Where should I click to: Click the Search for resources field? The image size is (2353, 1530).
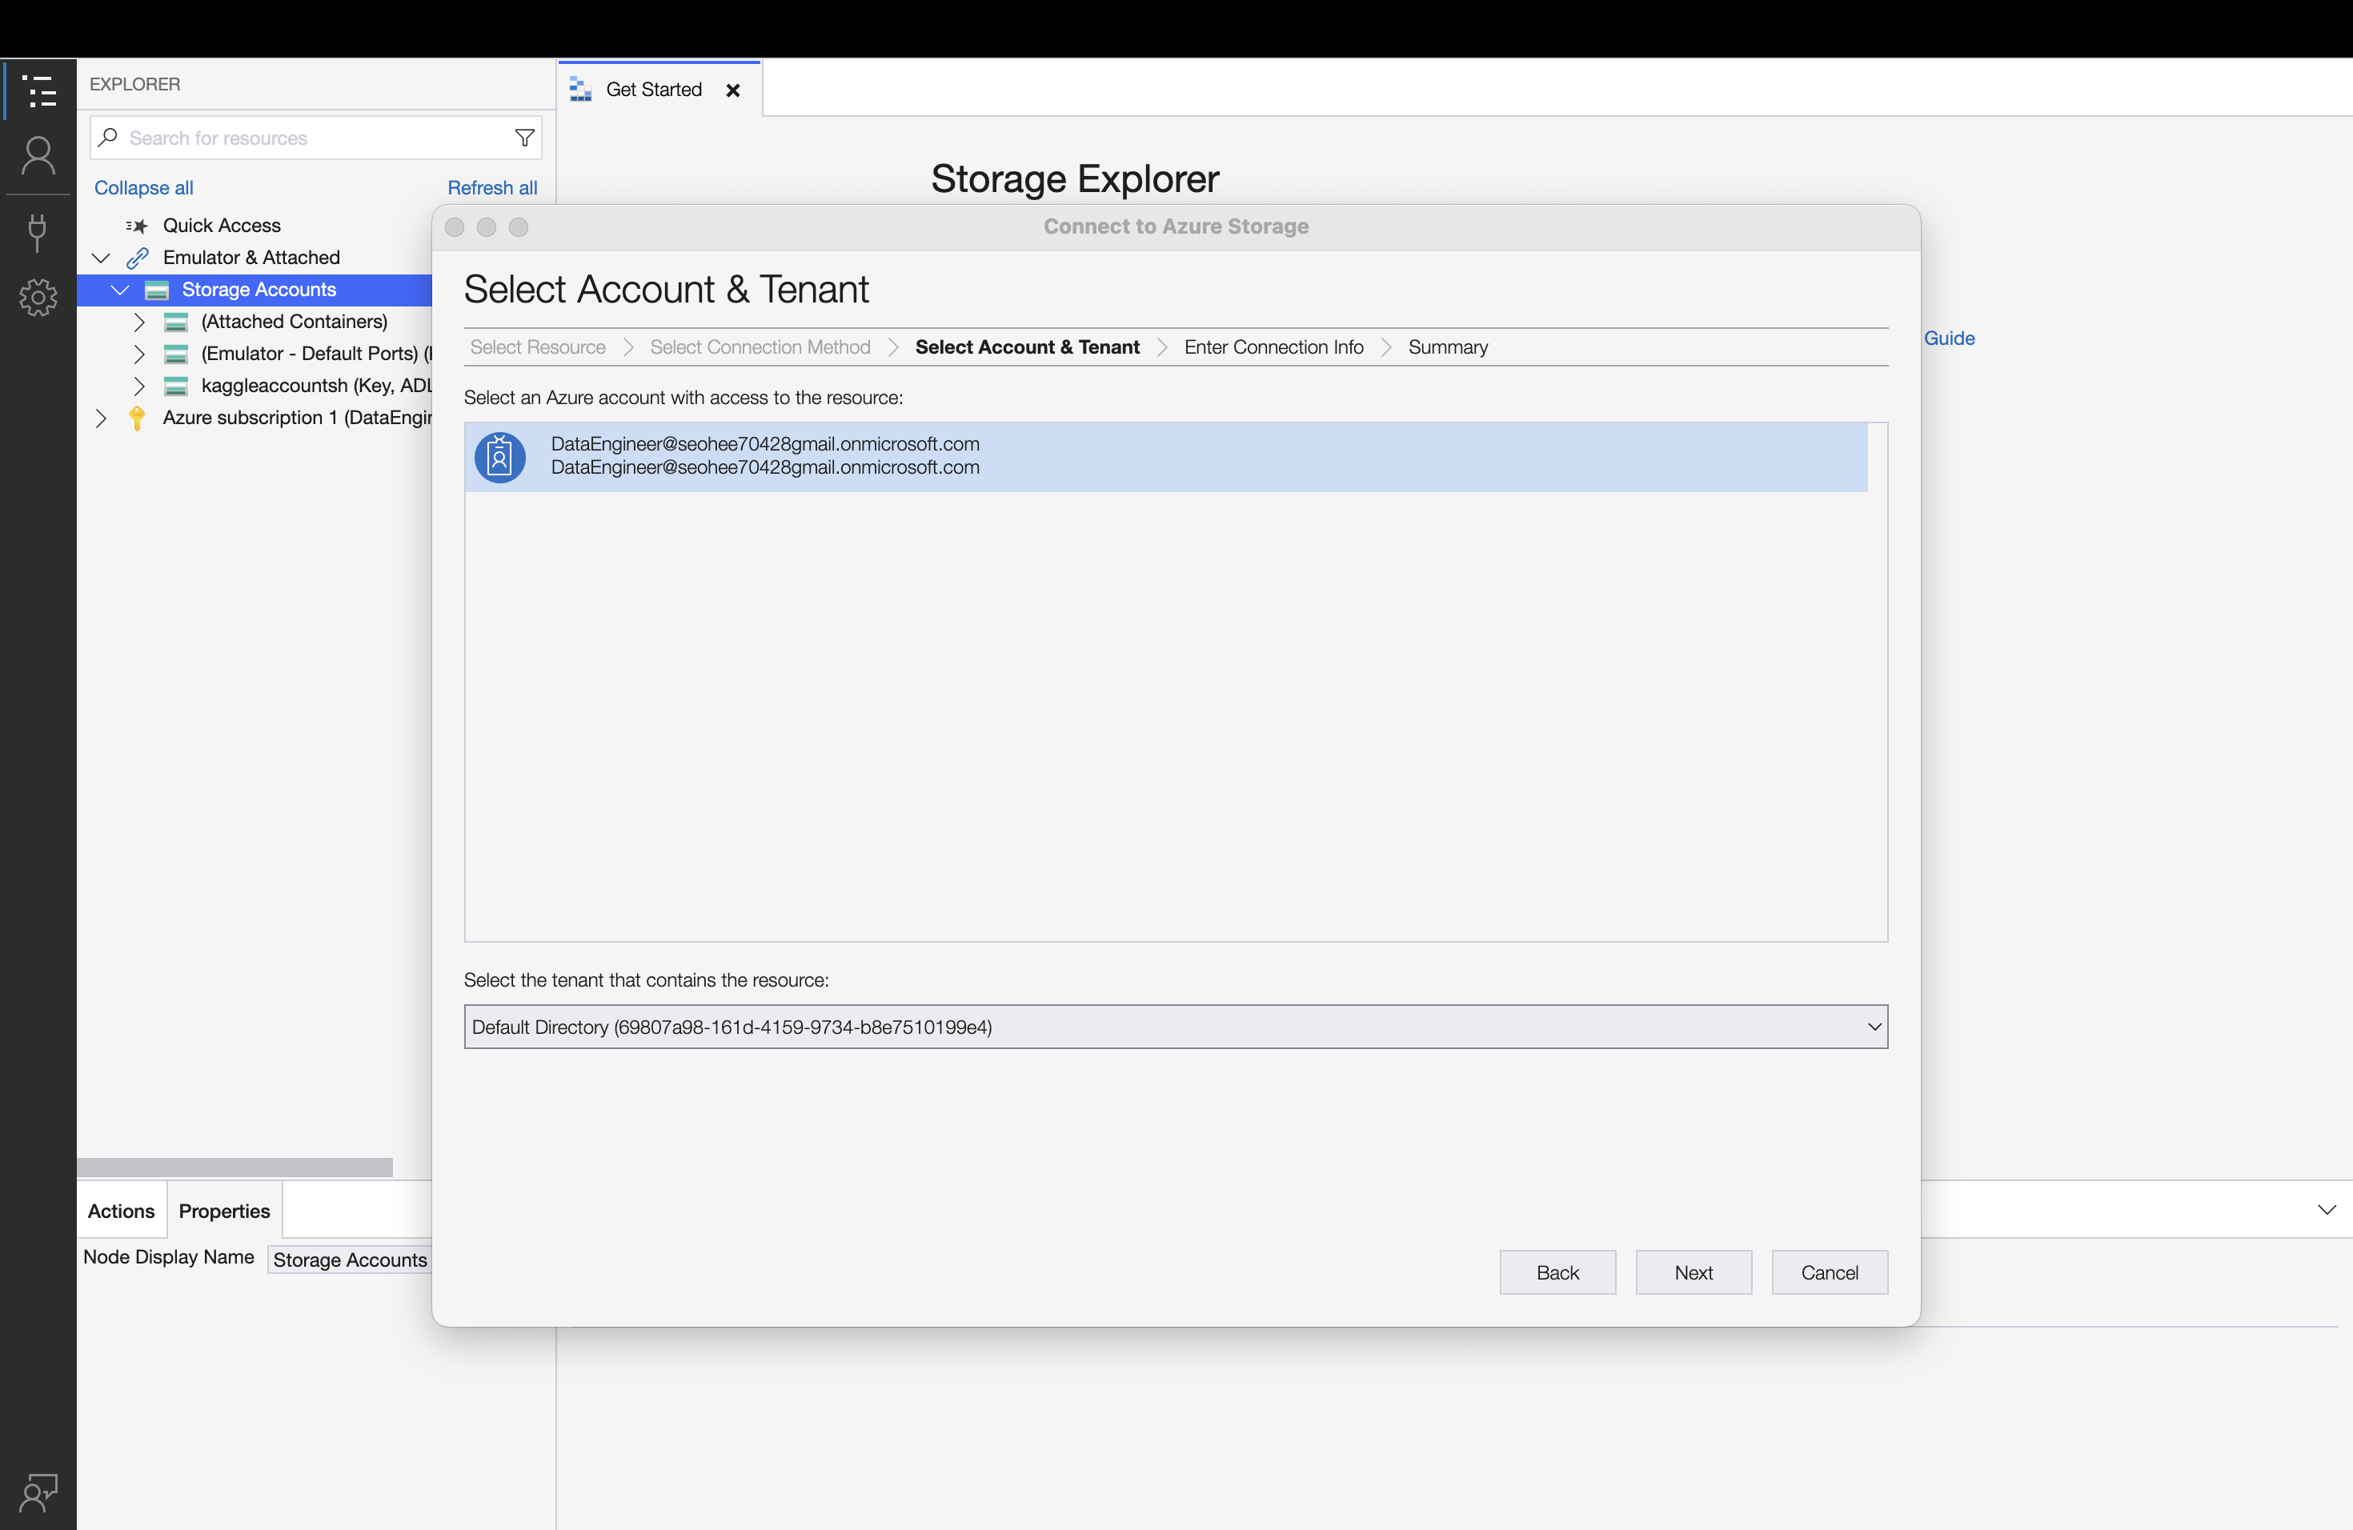315,138
